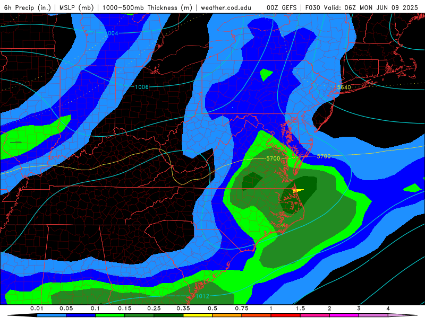425x318 pixels.
Task: Click the 0.15 legend value
Action: (x=125, y=308)
